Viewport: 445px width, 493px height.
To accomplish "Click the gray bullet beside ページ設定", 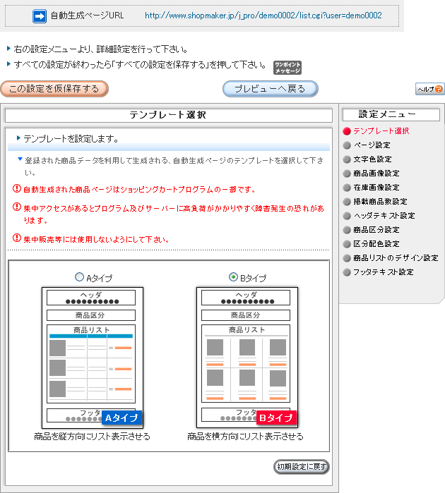I will [x=347, y=145].
